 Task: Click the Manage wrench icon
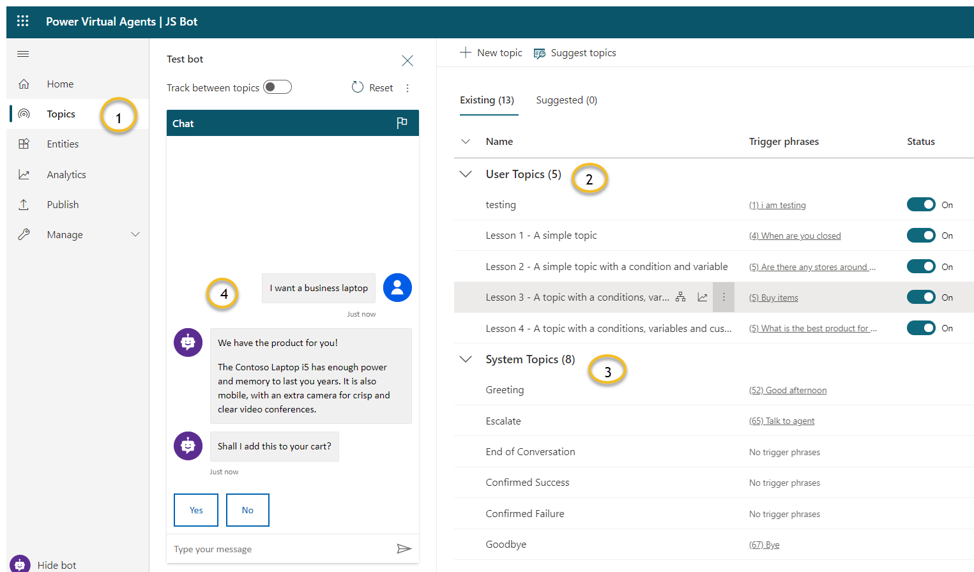click(x=24, y=234)
